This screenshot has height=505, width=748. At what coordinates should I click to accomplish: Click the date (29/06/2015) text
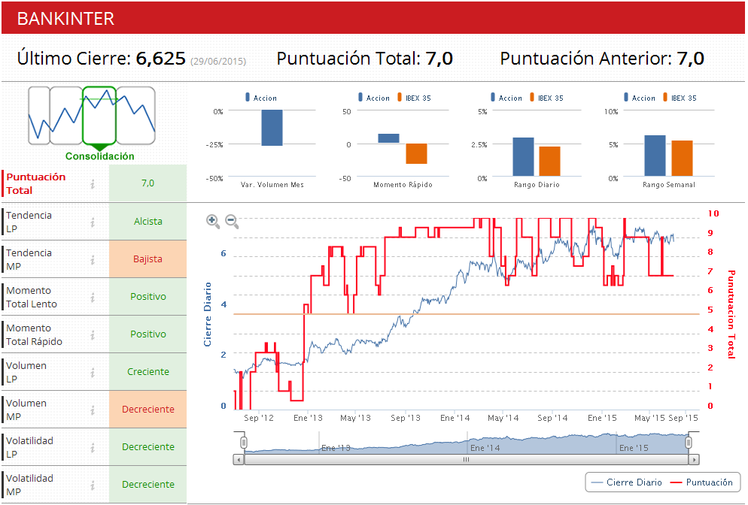pyautogui.click(x=218, y=62)
